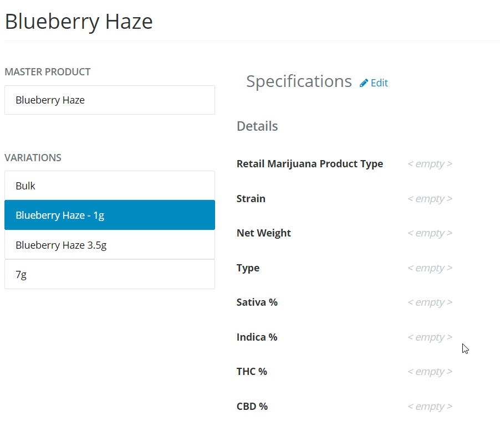Click the Details section heading

[x=257, y=126]
